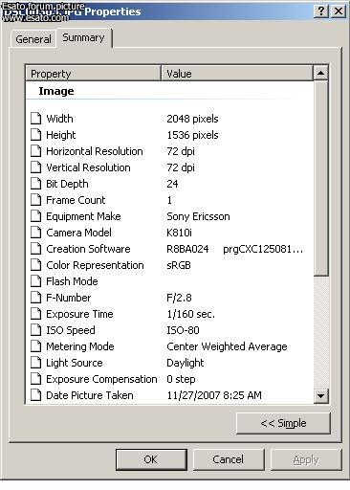The image size is (350, 490).
Task: Click the icon next to Light Source
Action: point(36,363)
